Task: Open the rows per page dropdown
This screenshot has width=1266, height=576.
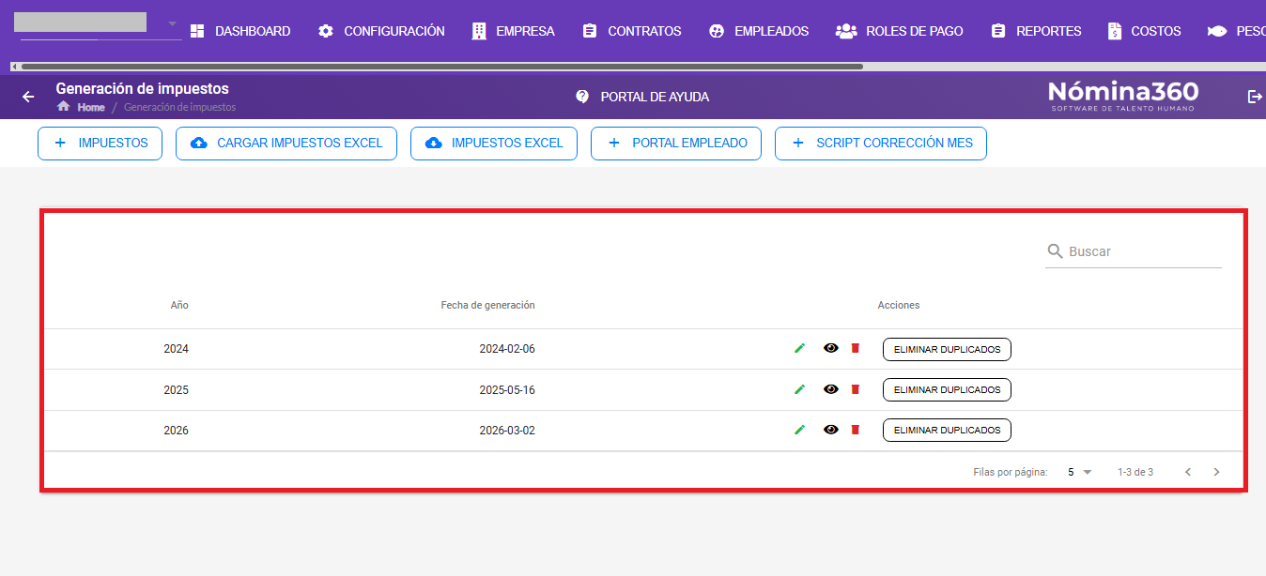Action: 1080,472
